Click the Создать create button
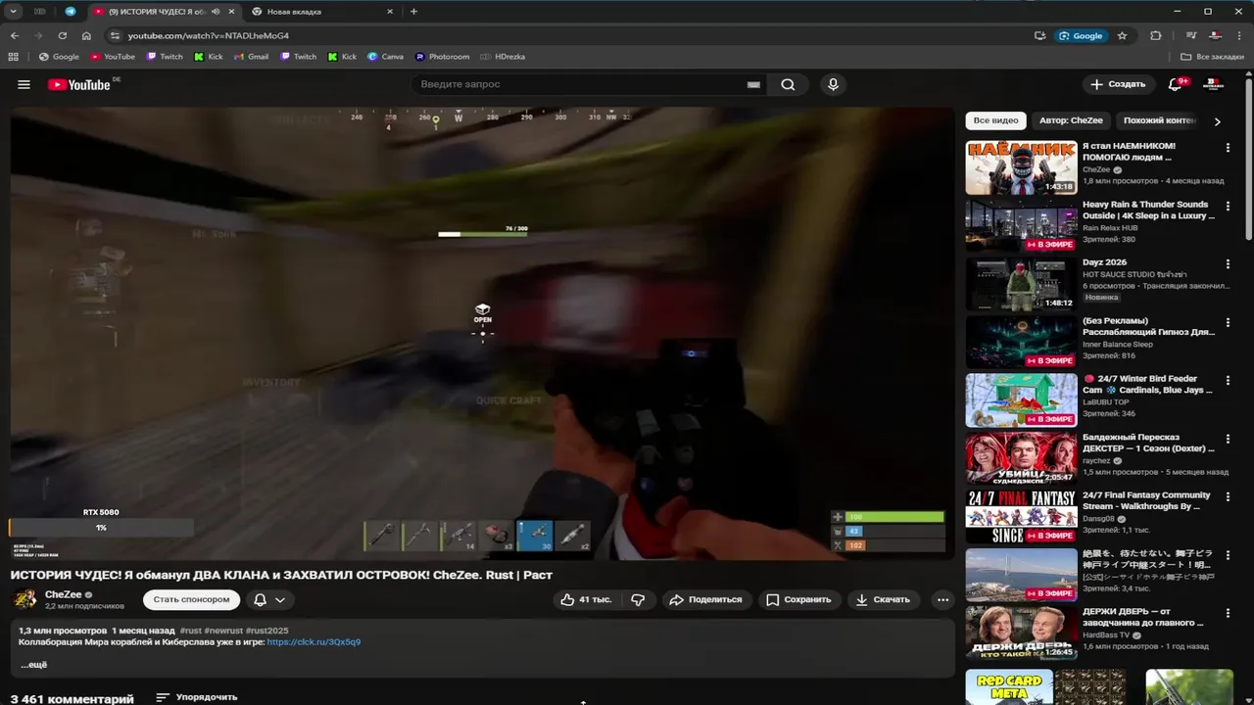Image resolution: width=1254 pixels, height=705 pixels. pos(1118,84)
